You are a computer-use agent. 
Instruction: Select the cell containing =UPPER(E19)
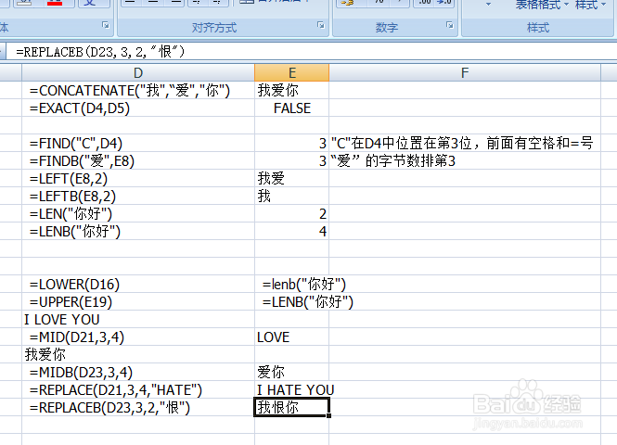[138, 302]
